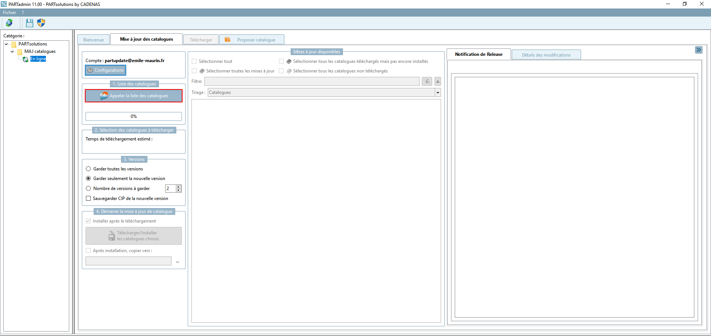
Task: Select En ligne tree item
Action: tap(38, 59)
